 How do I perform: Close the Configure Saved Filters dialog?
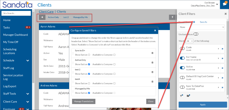155,31
